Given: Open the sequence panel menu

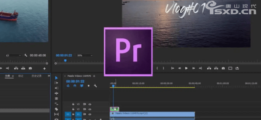Looking at the screenshot, I should (x=94, y=76).
